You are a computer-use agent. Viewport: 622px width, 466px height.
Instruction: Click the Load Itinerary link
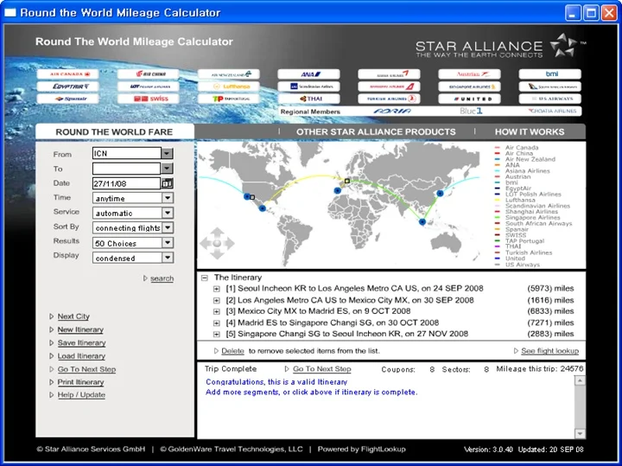coord(81,356)
